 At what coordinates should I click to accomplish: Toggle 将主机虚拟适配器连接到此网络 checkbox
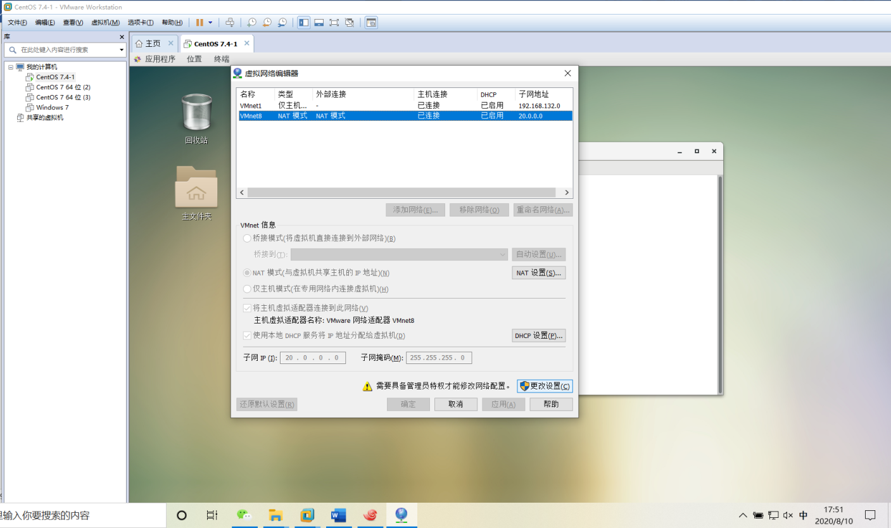point(247,308)
